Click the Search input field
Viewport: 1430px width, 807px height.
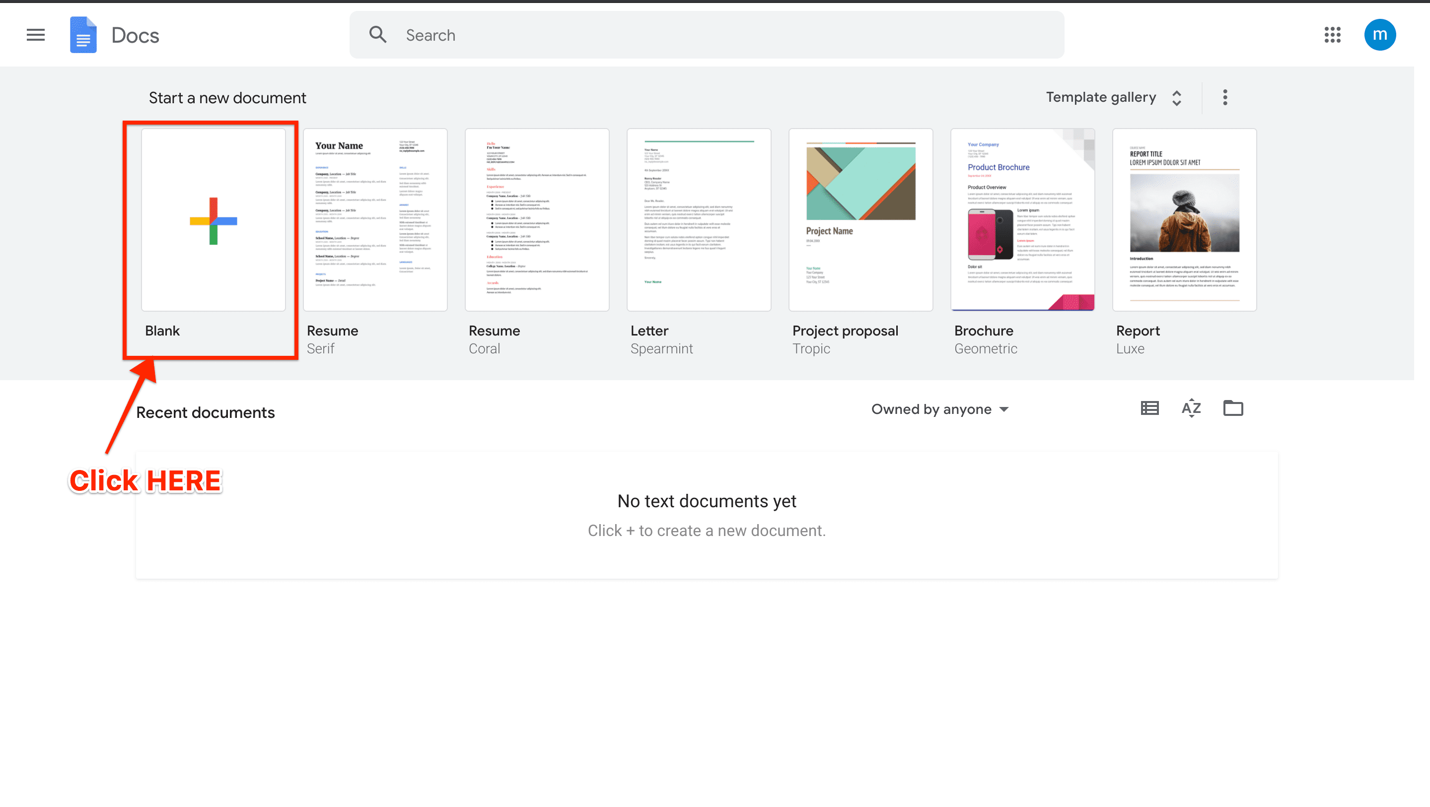[707, 35]
